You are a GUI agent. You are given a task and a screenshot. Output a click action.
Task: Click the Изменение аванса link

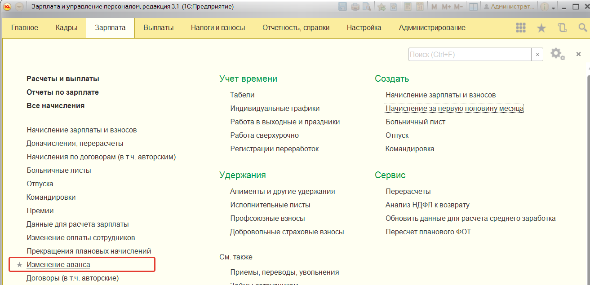pyautogui.click(x=58, y=265)
